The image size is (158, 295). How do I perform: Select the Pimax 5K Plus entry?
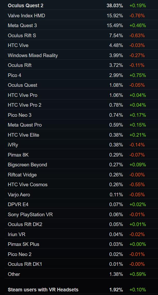(23, 244)
